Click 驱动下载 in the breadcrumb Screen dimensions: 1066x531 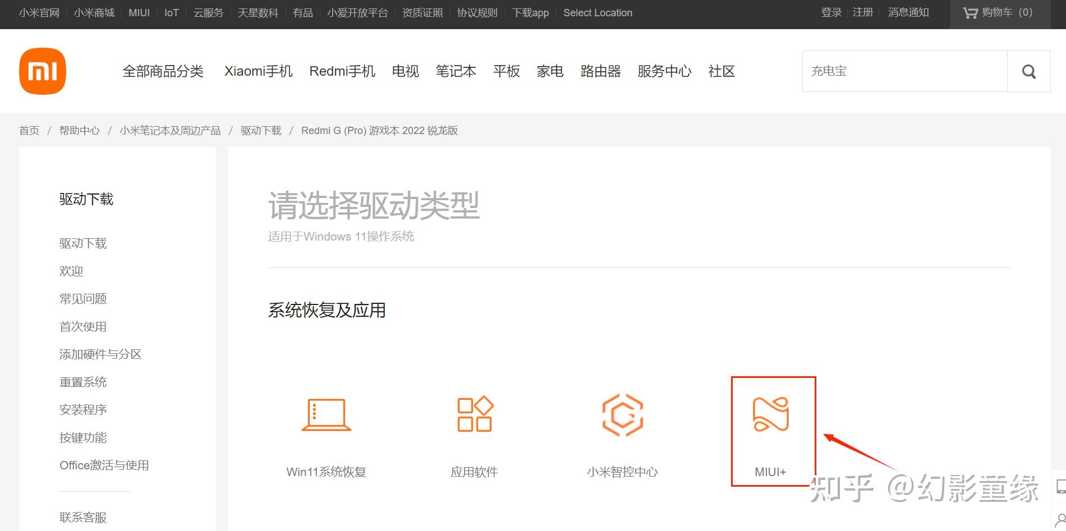pyautogui.click(x=261, y=131)
